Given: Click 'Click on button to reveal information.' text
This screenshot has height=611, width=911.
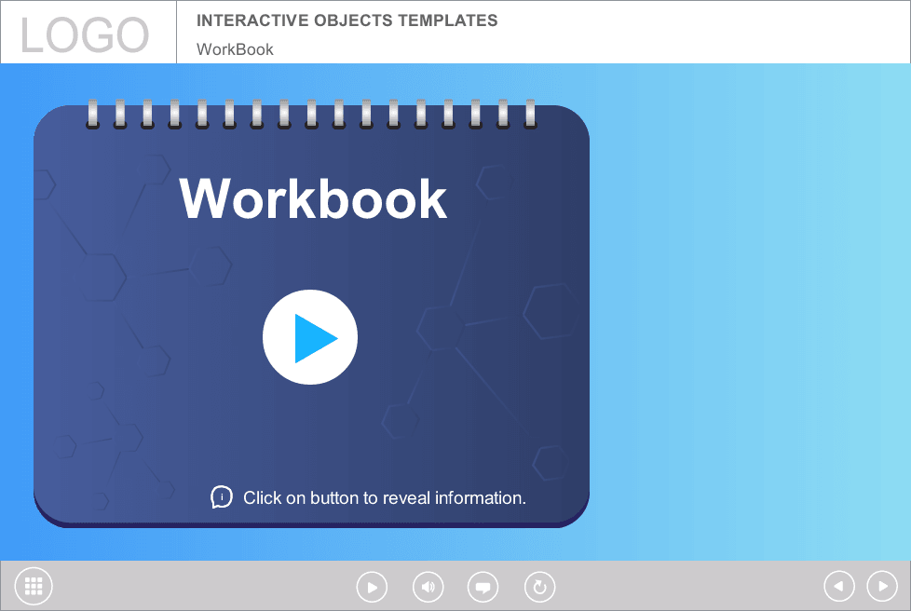Looking at the screenshot, I should (385, 497).
